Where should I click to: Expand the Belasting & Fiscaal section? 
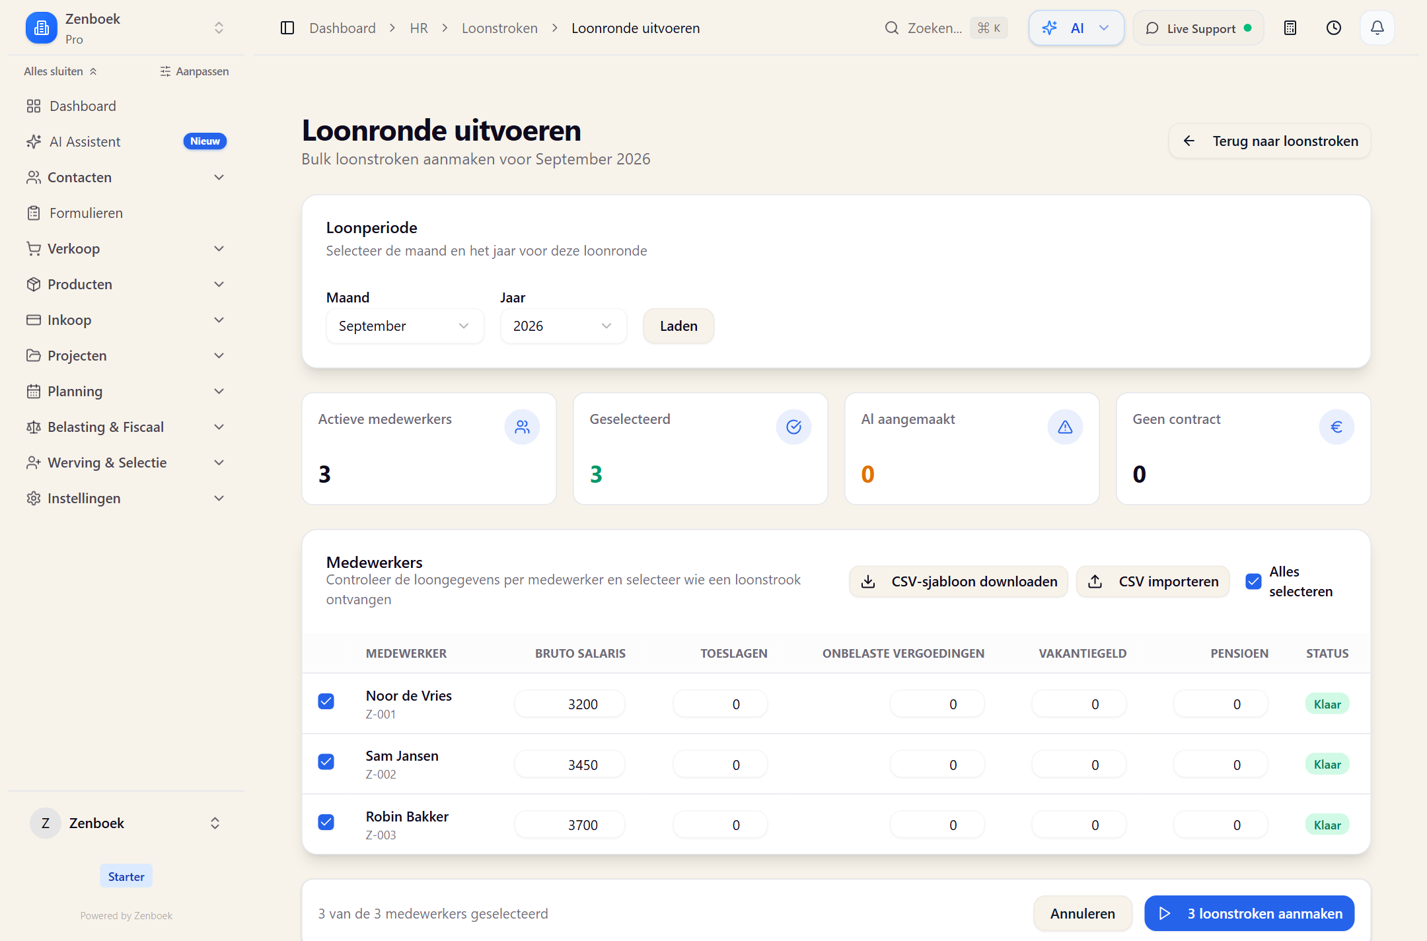[126, 427]
